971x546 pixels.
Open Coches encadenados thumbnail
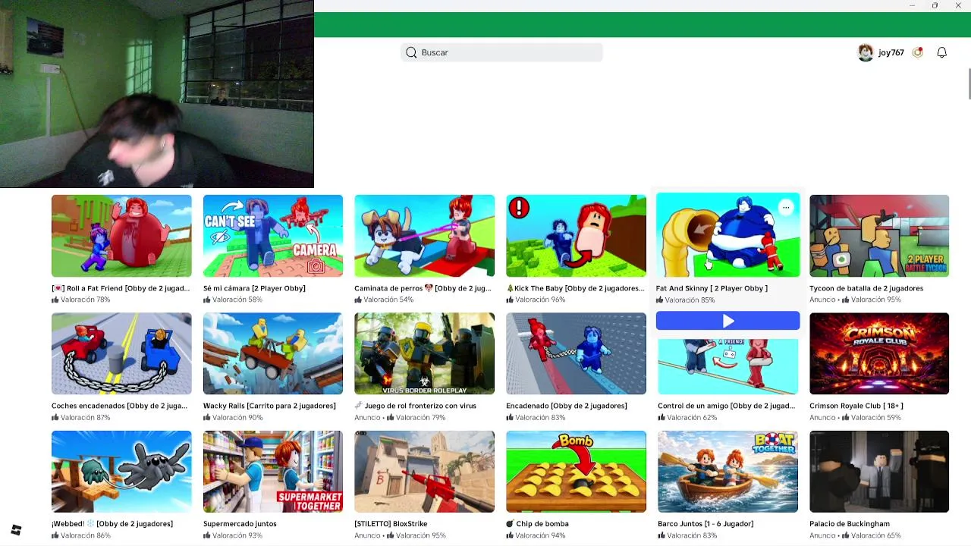[121, 353]
